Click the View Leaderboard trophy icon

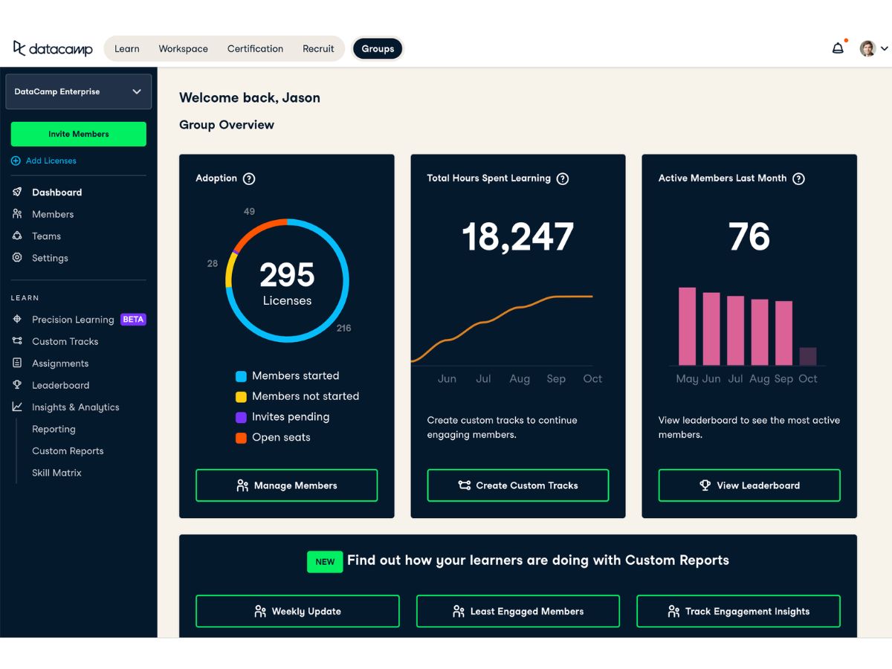pyautogui.click(x=705, y=485)
